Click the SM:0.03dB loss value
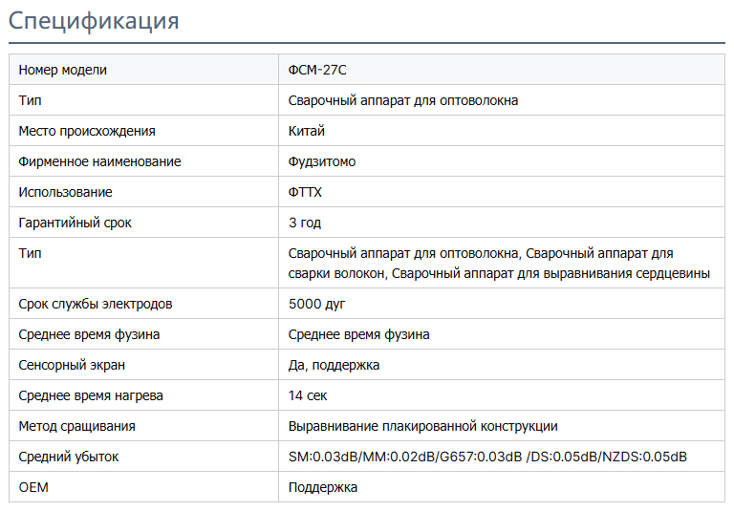The height and width of the screenshot is (511, 734). pos(487,457)
